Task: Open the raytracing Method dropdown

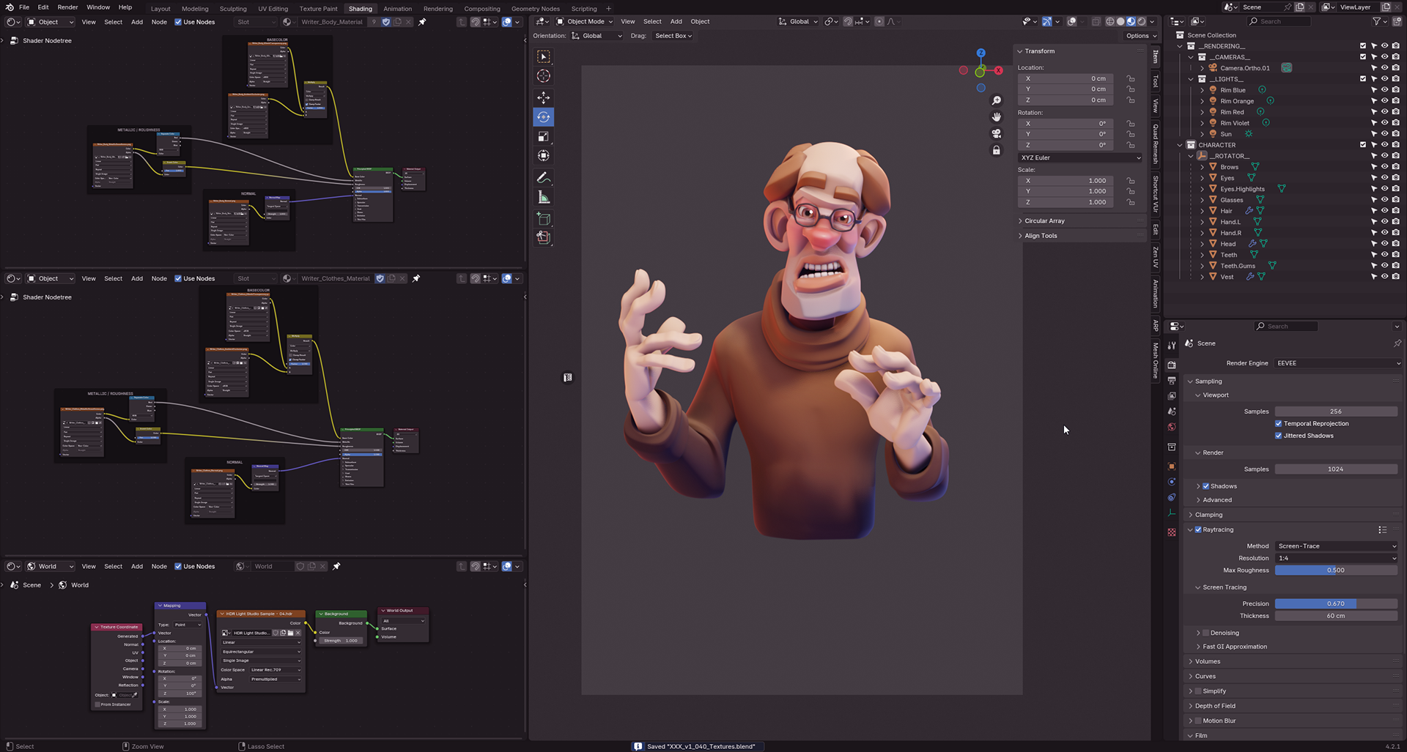Action: 1337,546
